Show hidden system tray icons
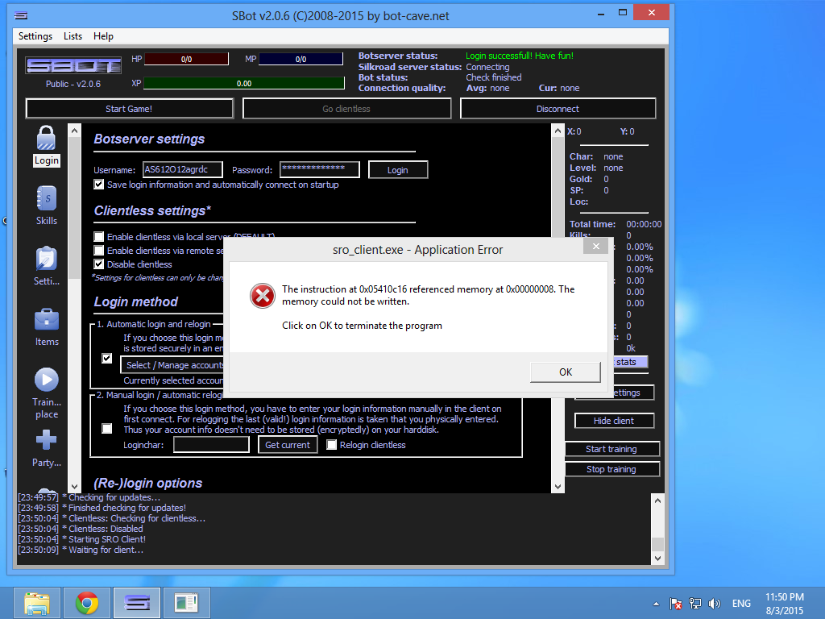The width and height of the screenshot is (825, 619). [x=656, y=604]
